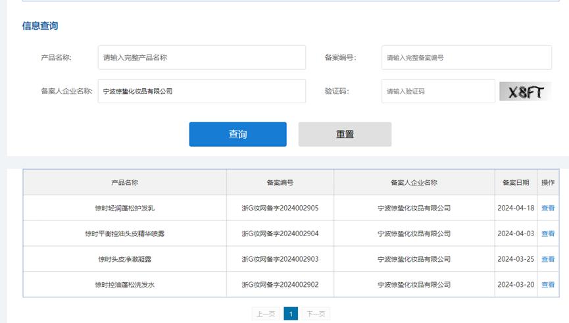Click record number 浙G妆网备字2024002902
This screenshot has width=569, height=323.
click(x=280, y=285)
